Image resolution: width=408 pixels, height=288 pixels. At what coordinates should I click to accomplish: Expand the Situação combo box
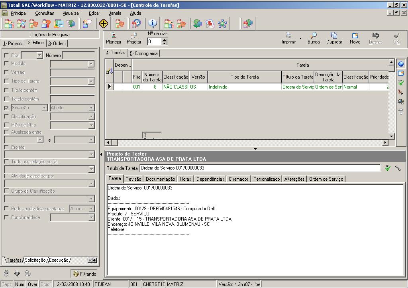coord(45,108)
